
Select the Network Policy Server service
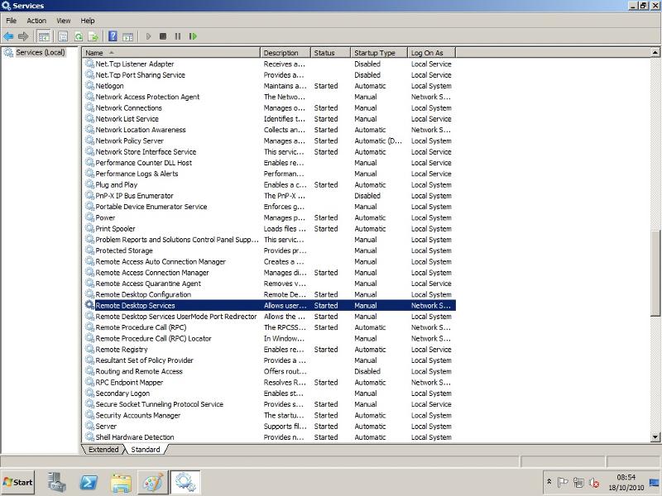click(269, 141)
